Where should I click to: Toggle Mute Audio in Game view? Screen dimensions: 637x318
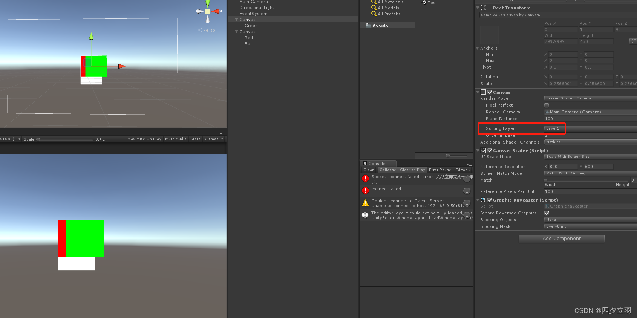click(x=176, y=139)
